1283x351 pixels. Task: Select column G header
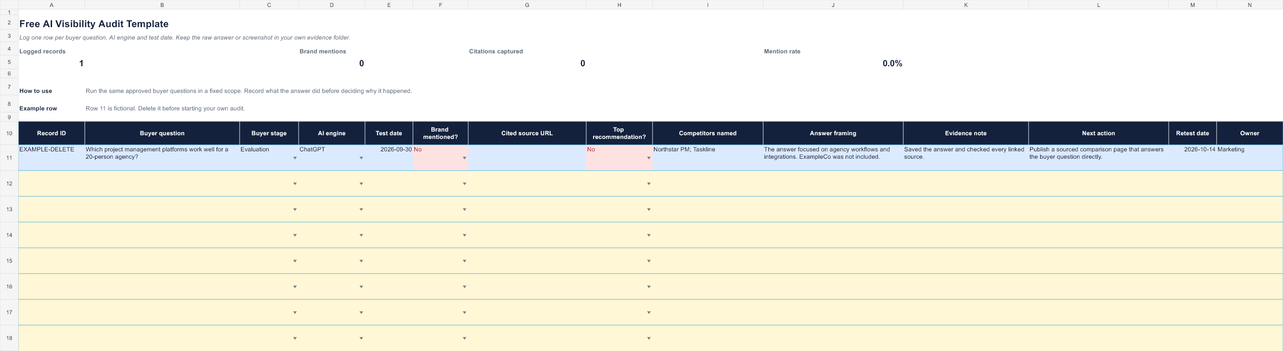click(527, 5)
